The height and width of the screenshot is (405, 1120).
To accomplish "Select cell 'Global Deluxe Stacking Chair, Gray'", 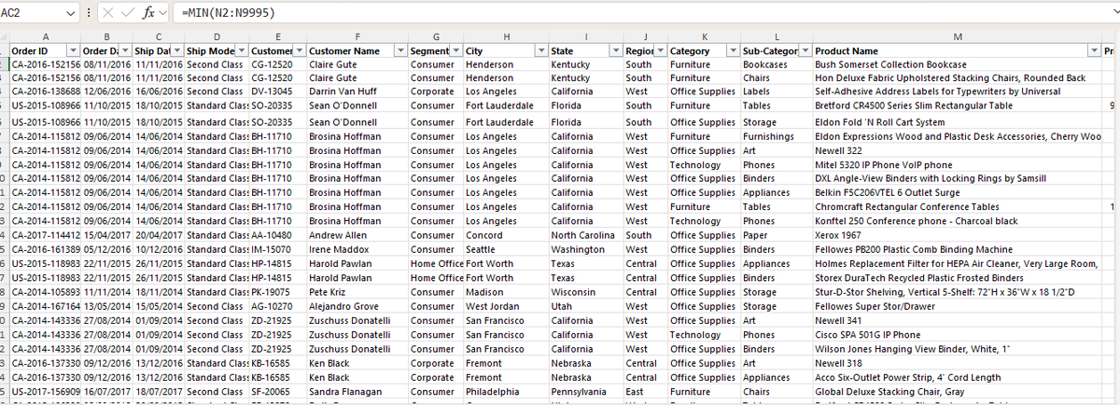I will click(x=957, y=392).
